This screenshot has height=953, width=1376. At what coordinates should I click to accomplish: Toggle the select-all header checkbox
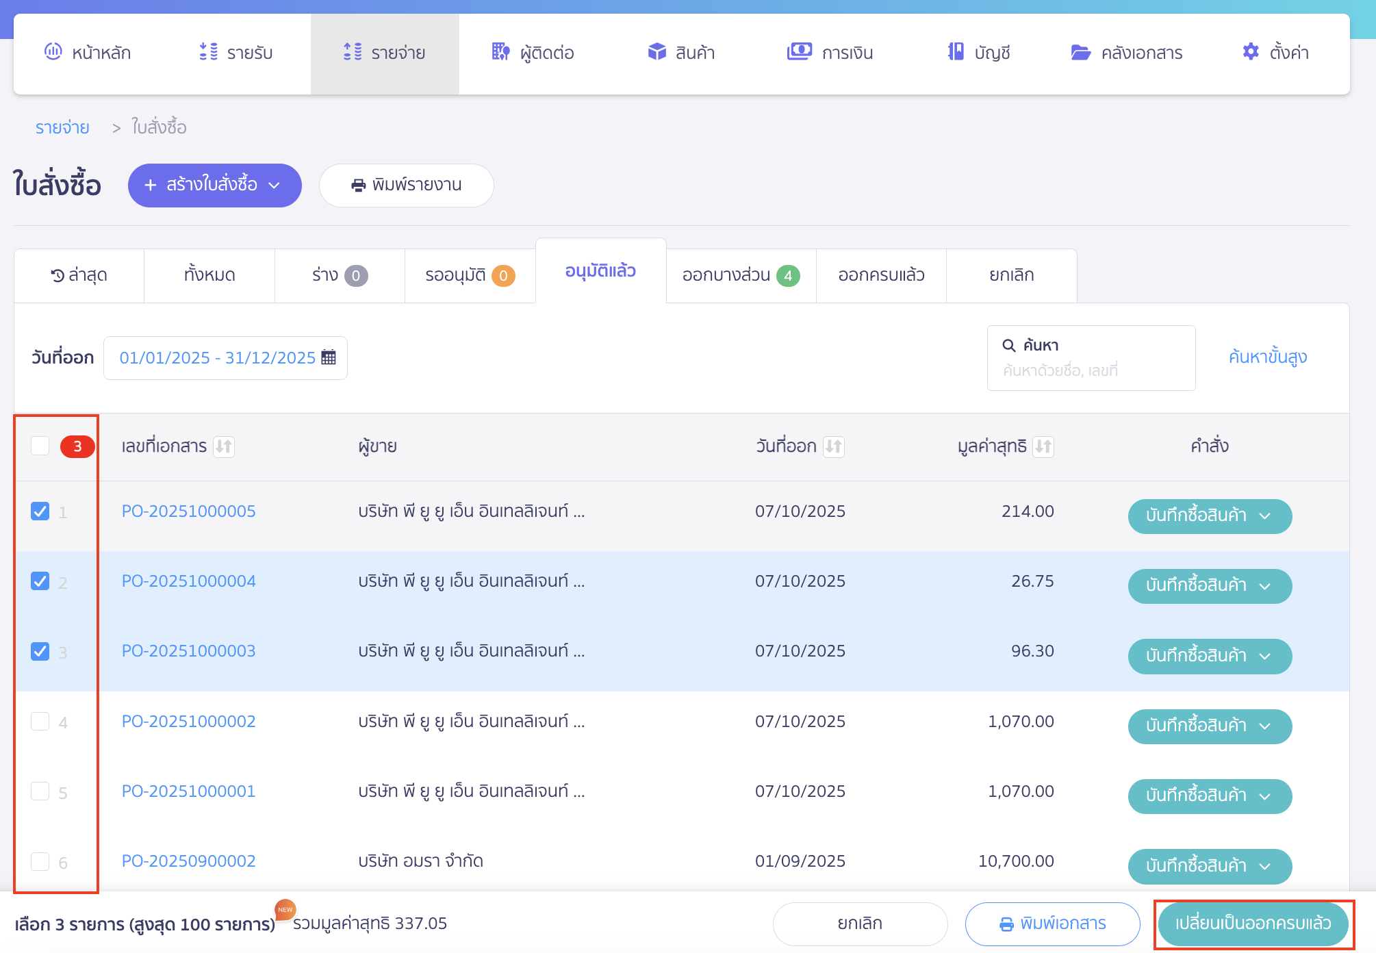tap(40, 446)
